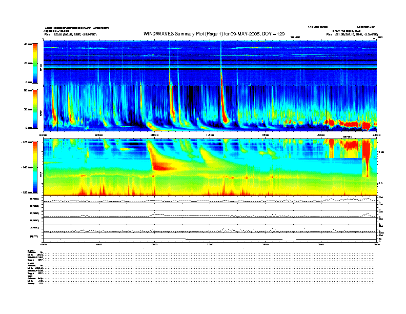Screen dimensions: 406x314
Task: Click the 40.00 label on RAD2 color scale
Action: pos(28,44)
